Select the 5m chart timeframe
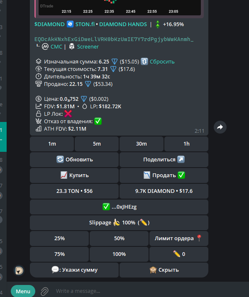The height and width of the screenshot is (297, 249). (x=97, y=144)
